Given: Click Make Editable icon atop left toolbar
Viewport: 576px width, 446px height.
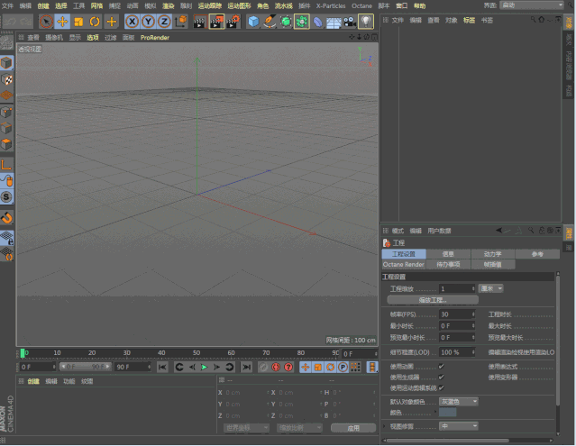Looking at the screenshot, I should click(6, 43).
